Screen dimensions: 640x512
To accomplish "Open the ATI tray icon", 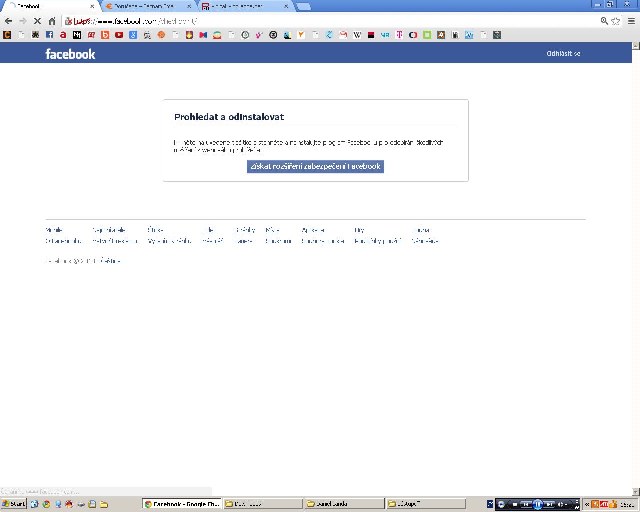I will click(604, 504).
